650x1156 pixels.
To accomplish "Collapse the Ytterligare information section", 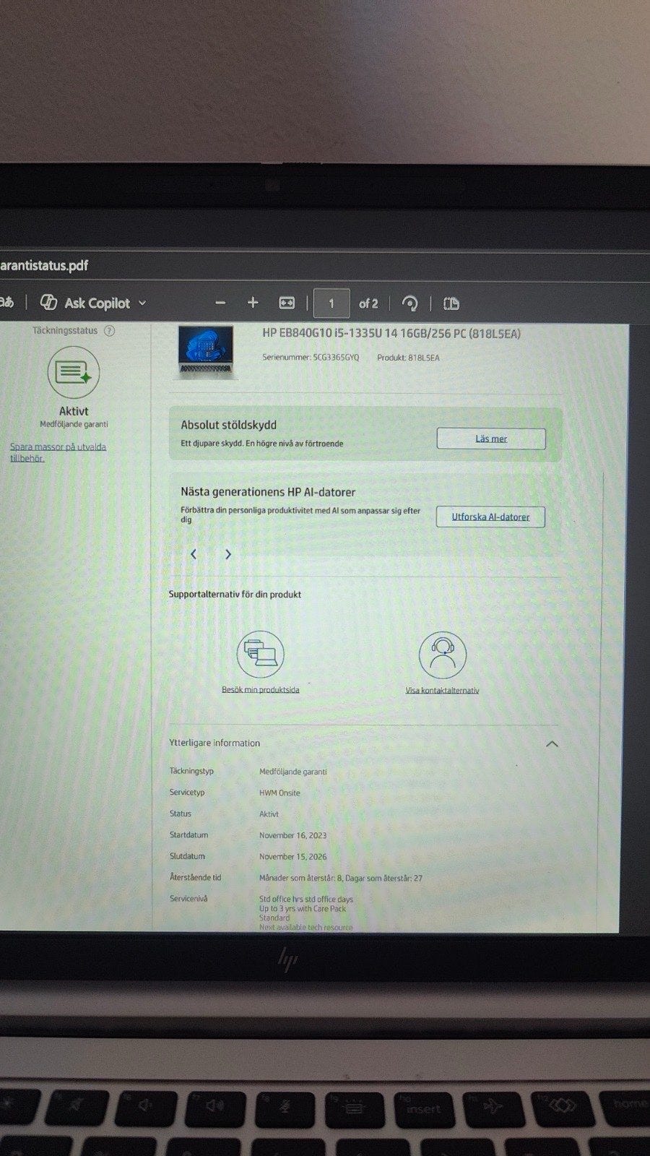I will 552,743.
